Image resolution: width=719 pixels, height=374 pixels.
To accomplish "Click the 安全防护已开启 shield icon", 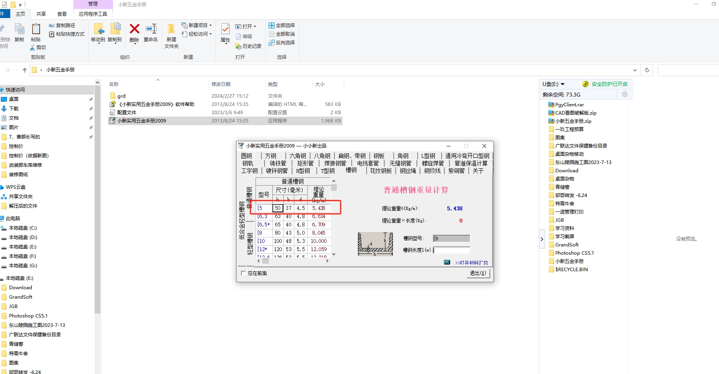I will coord(586,84).
